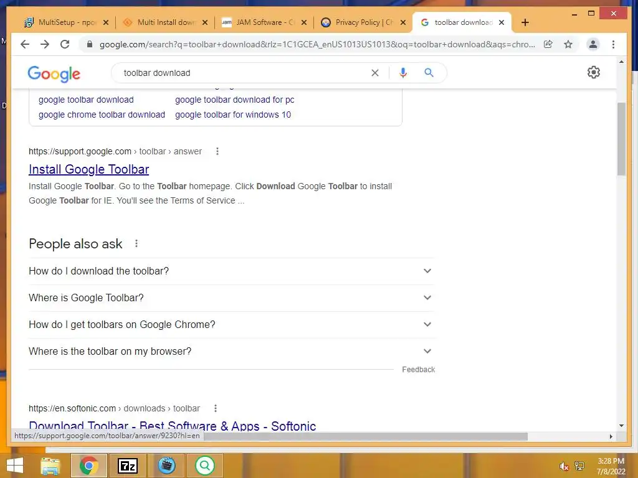Click the horizontal scrollbar thumb
Screen dimensions: 638x478
pos(366,436)
